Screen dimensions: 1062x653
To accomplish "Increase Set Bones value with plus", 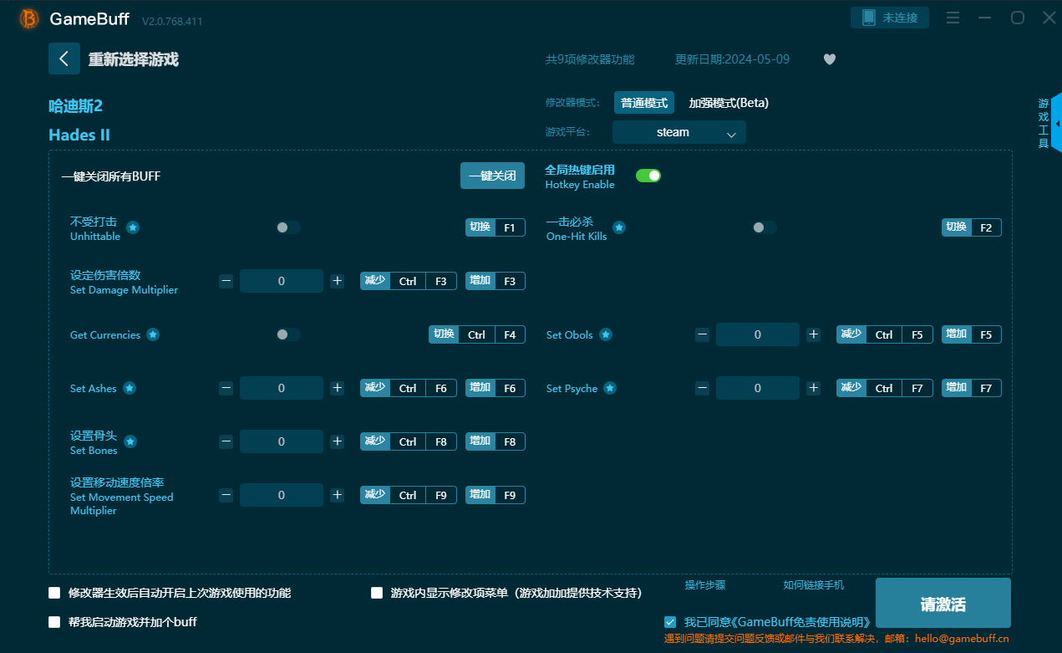I will point(338,441).
